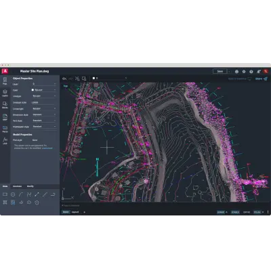The image size is (271, 271).
Task: Expand the Multileader style dropdown
Action: pos(44,127)
